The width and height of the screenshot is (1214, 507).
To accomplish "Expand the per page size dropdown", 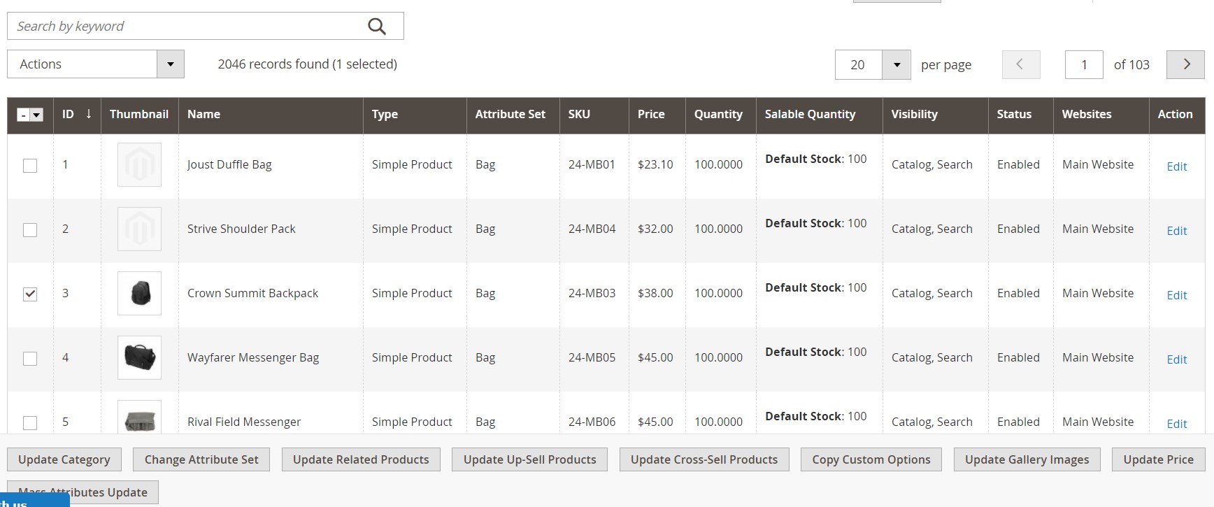I will [896, 64].
